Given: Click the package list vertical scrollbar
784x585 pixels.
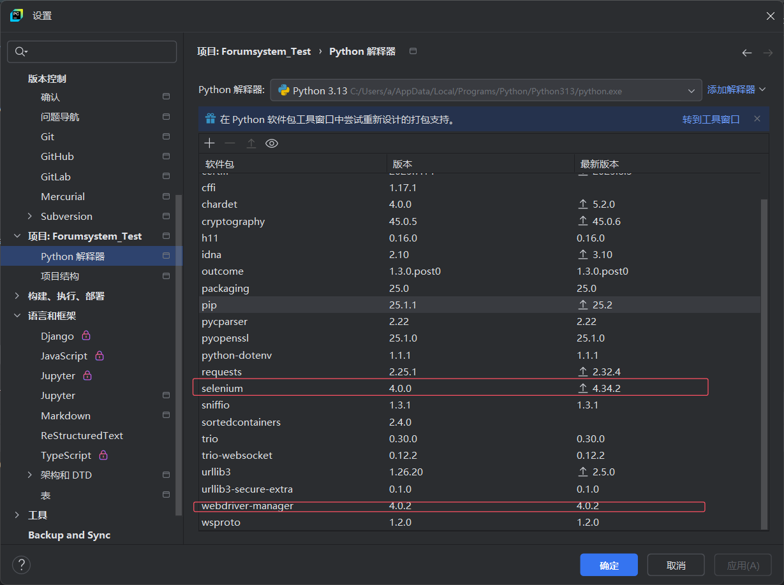Looking at the screenshot, I should (764, 363).
